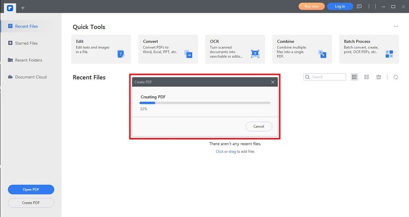Refresh the recent files list

coord(396,77)
